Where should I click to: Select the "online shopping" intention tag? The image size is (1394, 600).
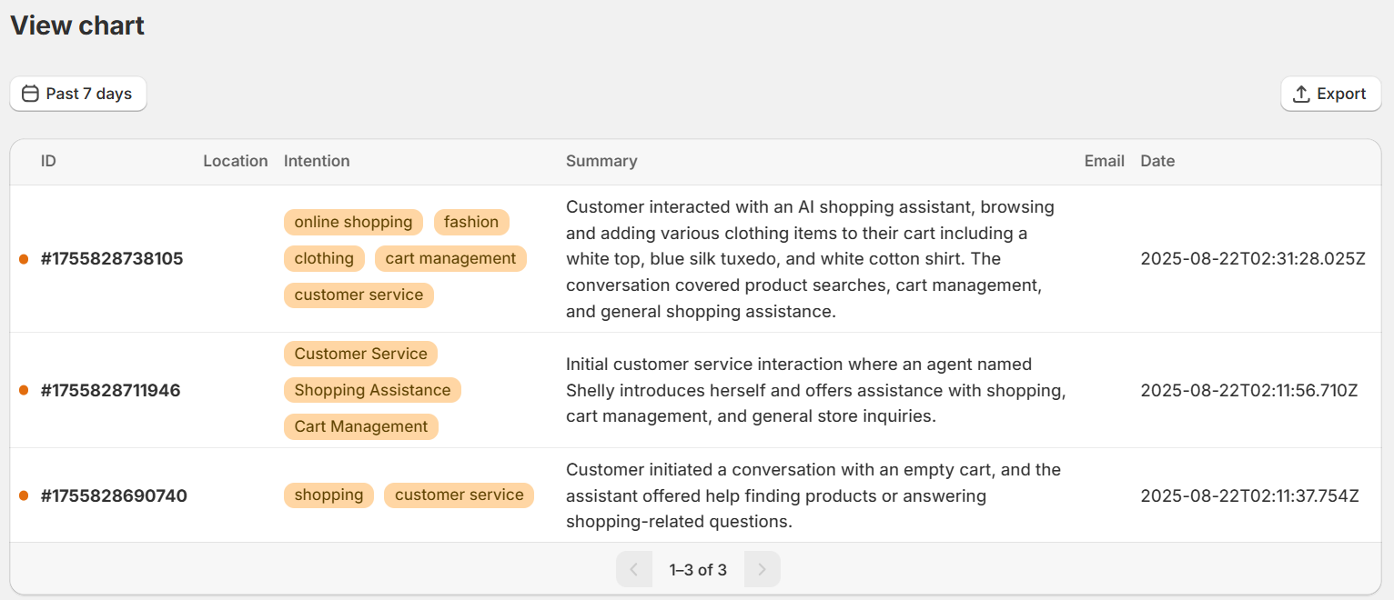pos(353,222)
